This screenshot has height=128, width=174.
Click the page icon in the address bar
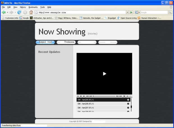click(36, 12)
